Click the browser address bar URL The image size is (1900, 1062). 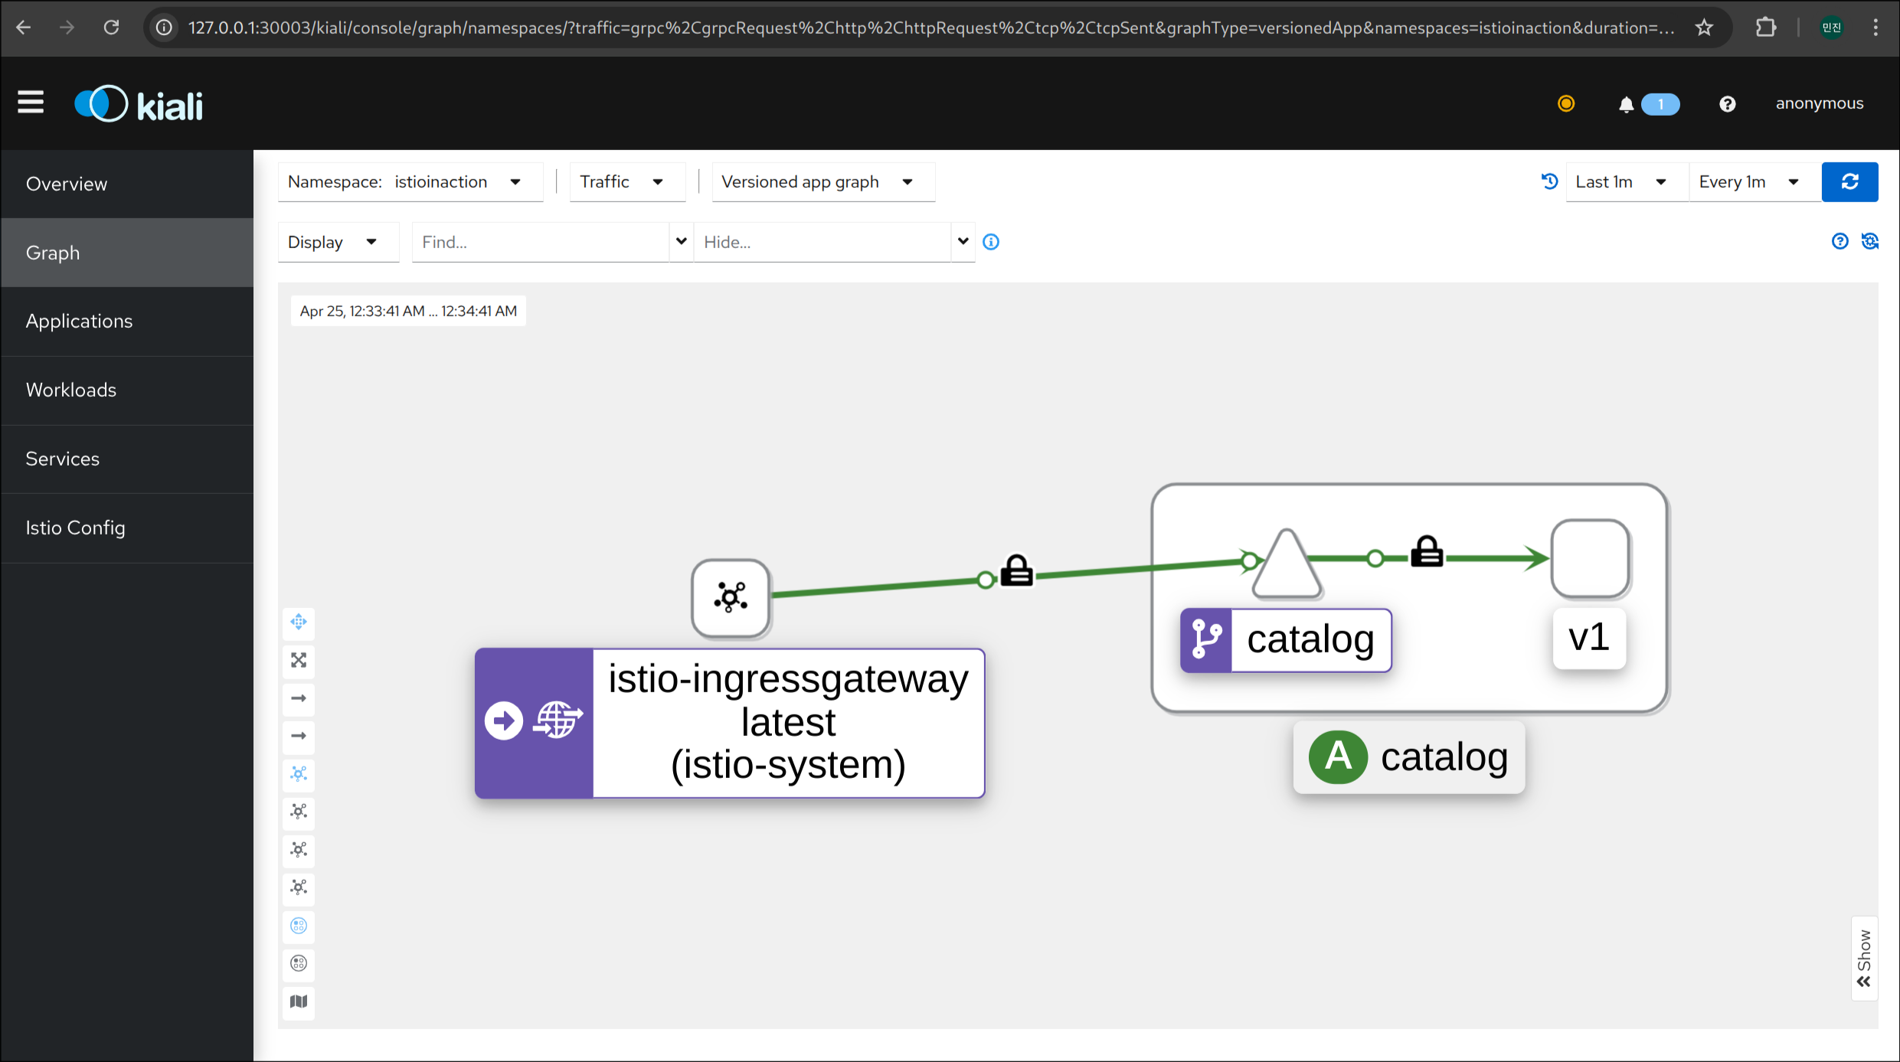click(x=931, y=28)
